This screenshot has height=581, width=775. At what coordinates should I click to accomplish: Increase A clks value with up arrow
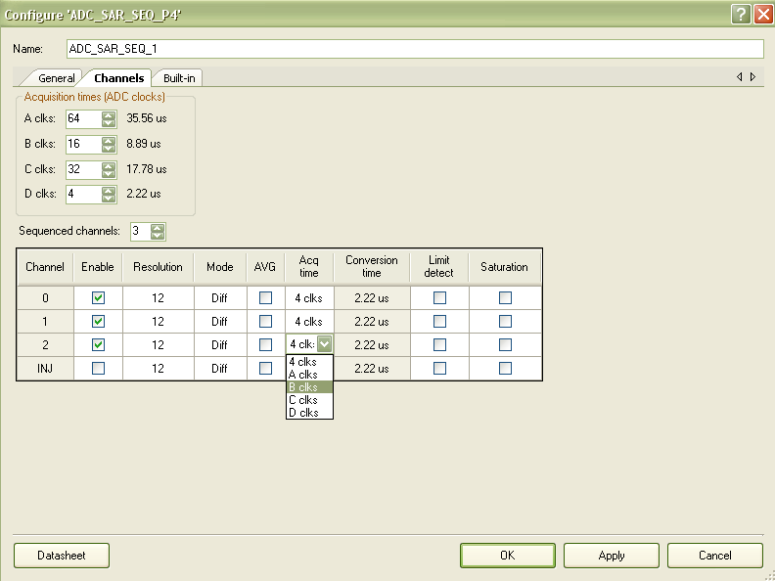[109, 115]
